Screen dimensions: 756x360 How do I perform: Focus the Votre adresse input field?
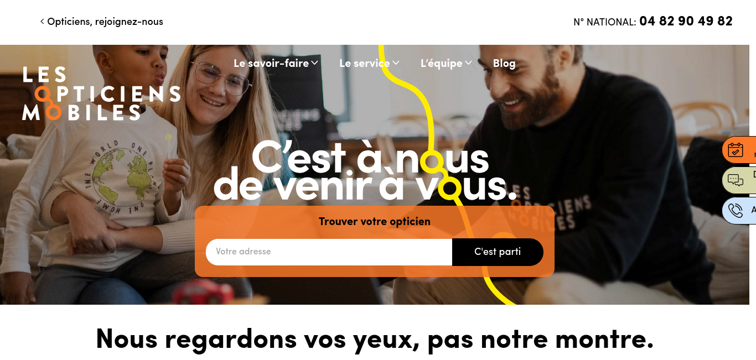pyautogui.click(x=329, y=252)
